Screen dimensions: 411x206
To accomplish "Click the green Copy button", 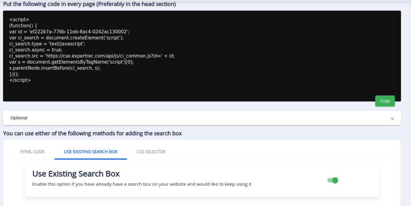I will coord(385,101).
